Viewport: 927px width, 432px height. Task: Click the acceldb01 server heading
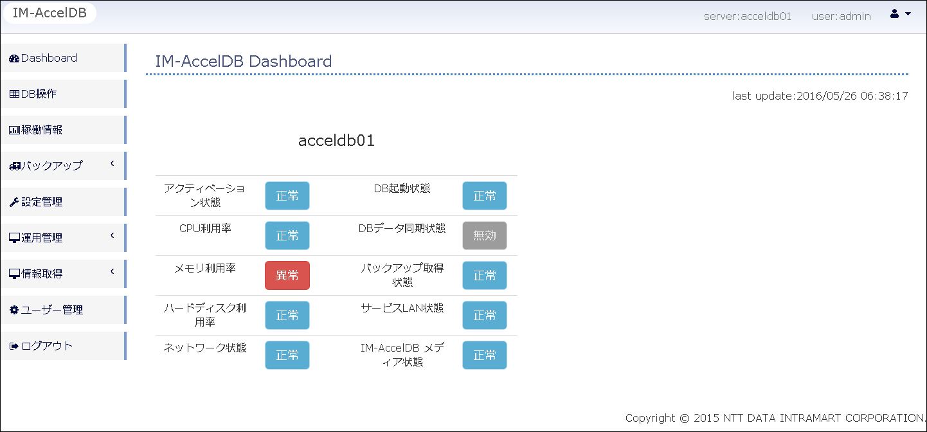(336, 141)
